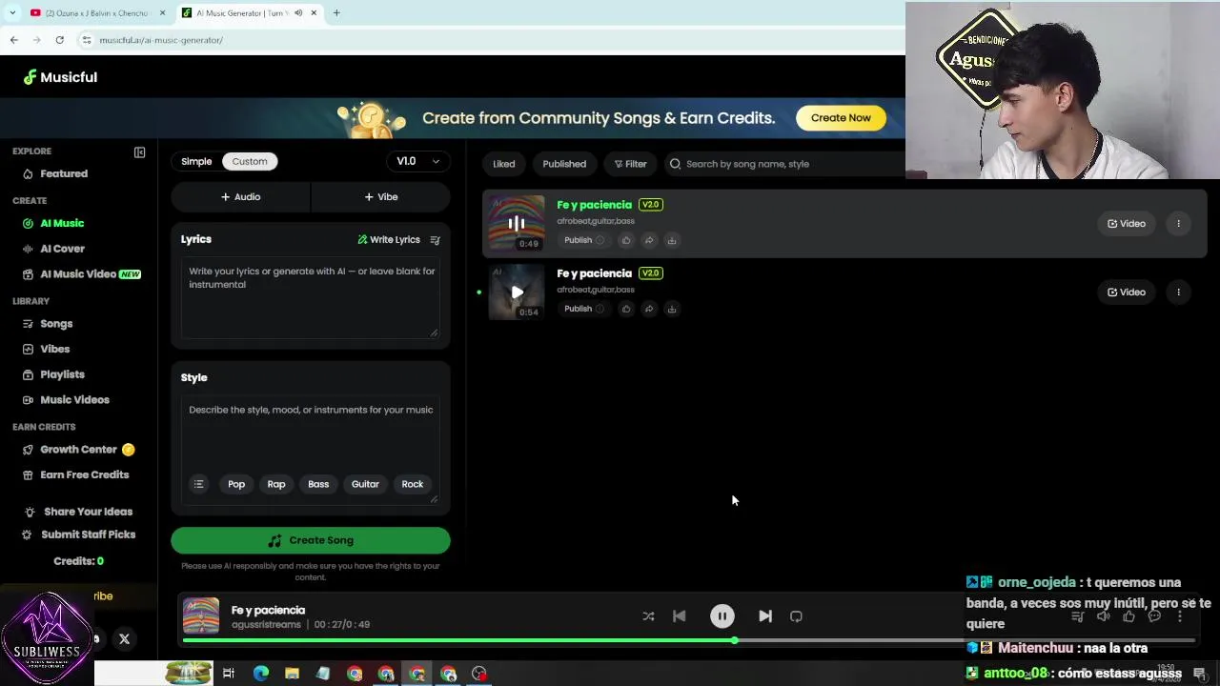Share the second Fe y paciencia song (0:54)
Screen dimensions: 1220x686
click(649, 309)
